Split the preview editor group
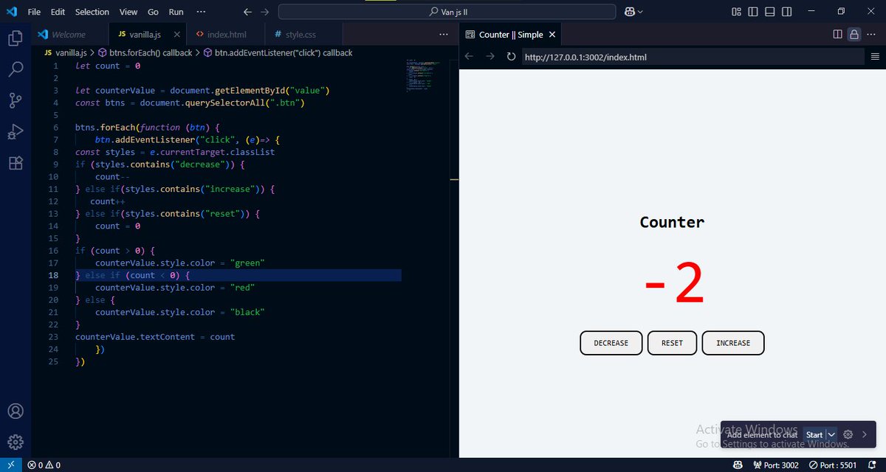Viewport: 886px width, 472px height. pos(837,34)
